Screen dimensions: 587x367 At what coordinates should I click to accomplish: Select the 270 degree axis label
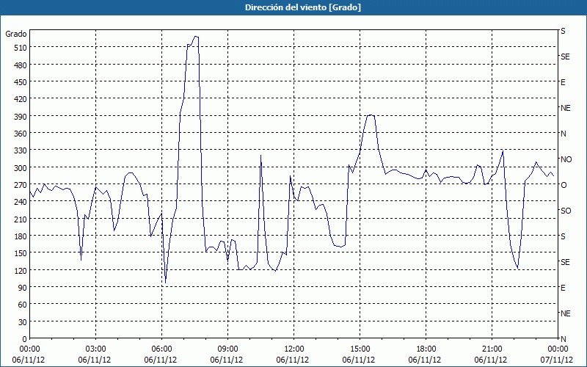coord(21,185)
